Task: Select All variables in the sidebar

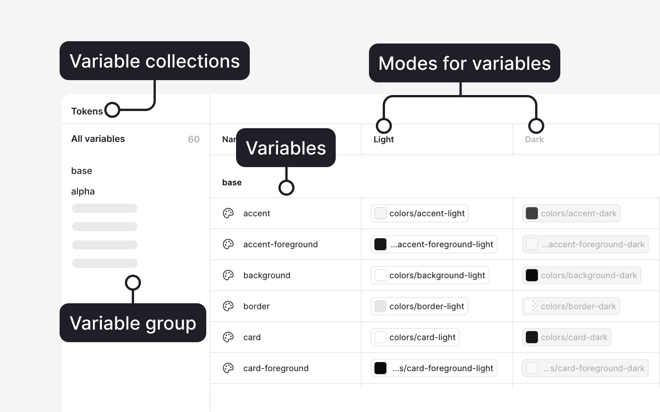Action: tap(98, 139)
